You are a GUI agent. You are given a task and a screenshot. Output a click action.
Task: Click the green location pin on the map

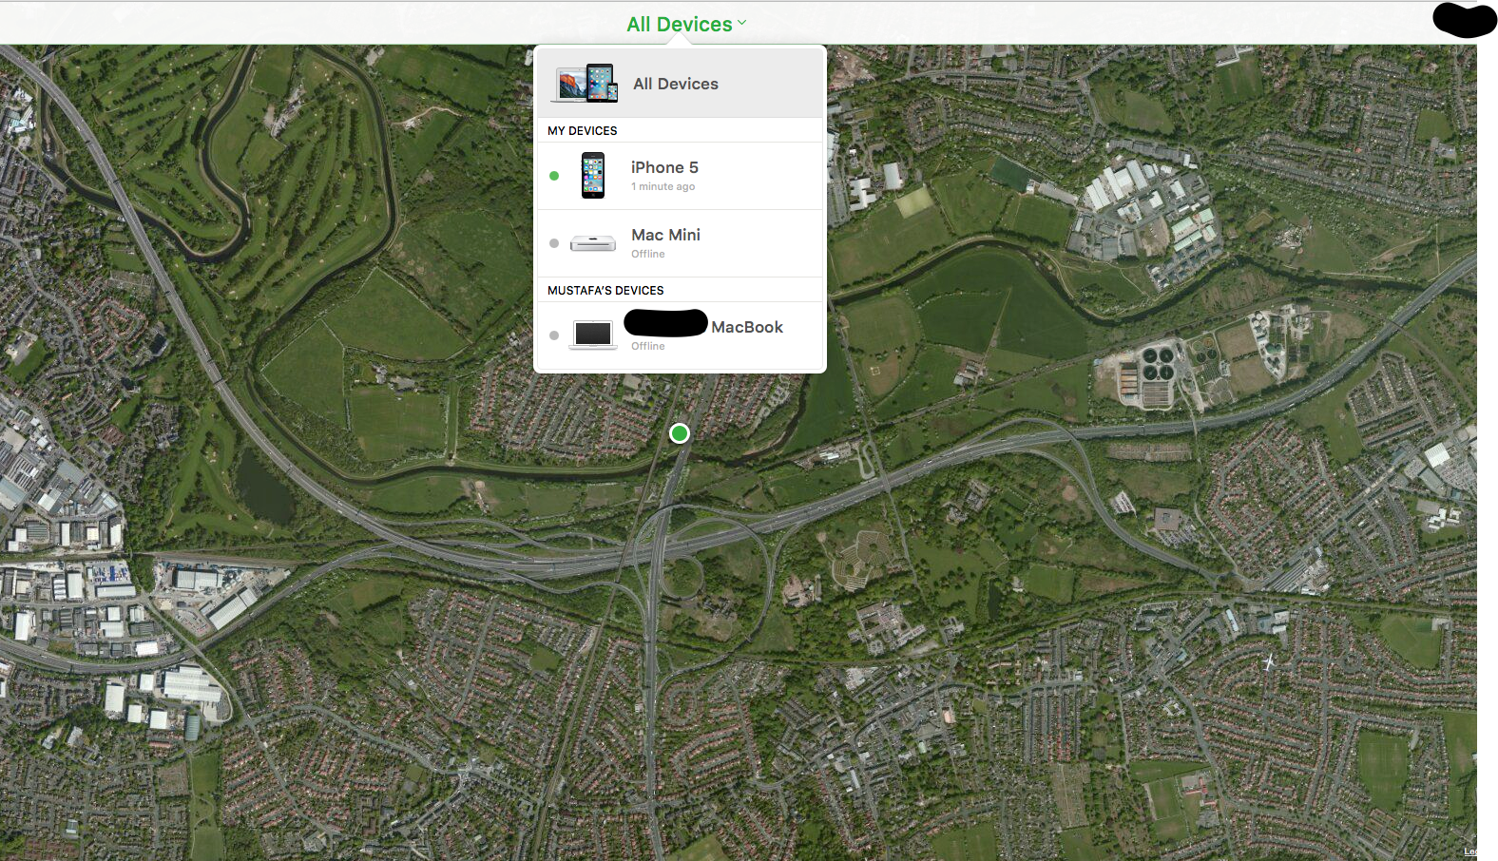point(680,433)
